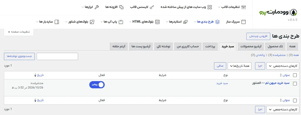Click the bottom اجرا apply button

(260, 109)
